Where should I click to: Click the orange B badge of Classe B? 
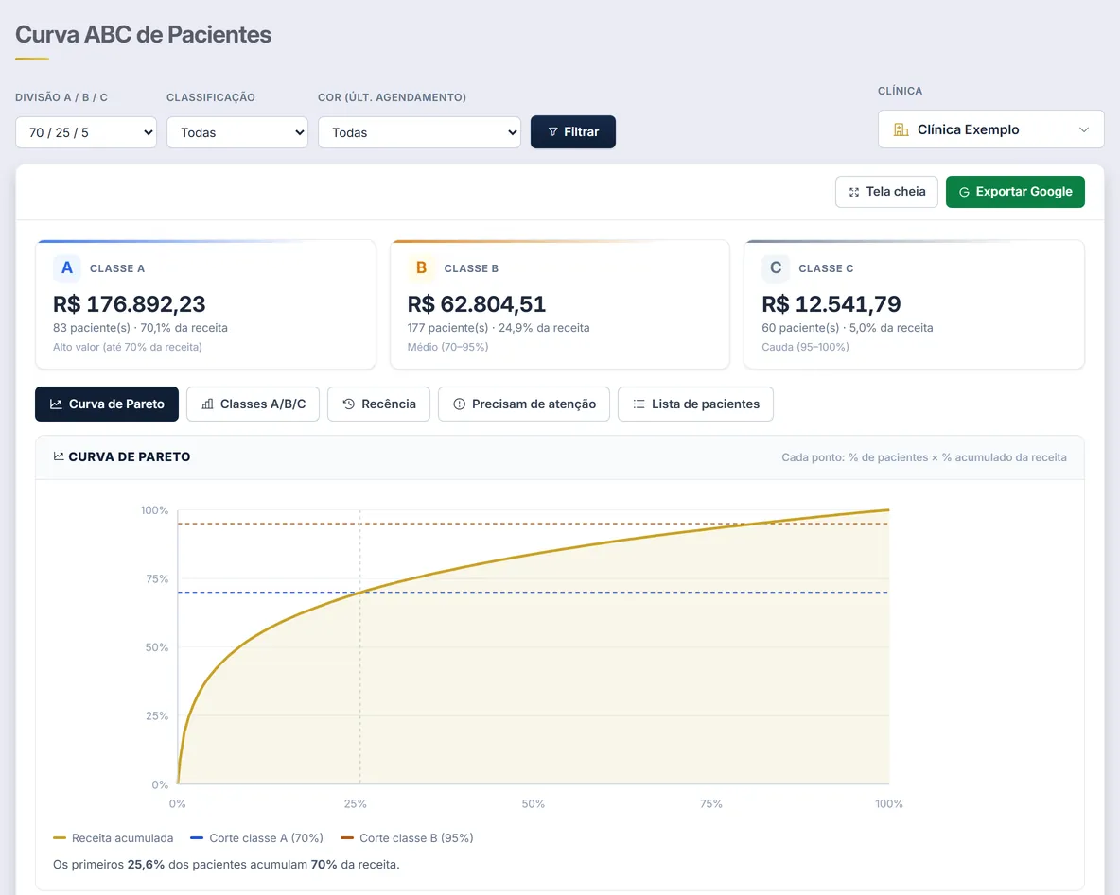[x=421, y=267]
